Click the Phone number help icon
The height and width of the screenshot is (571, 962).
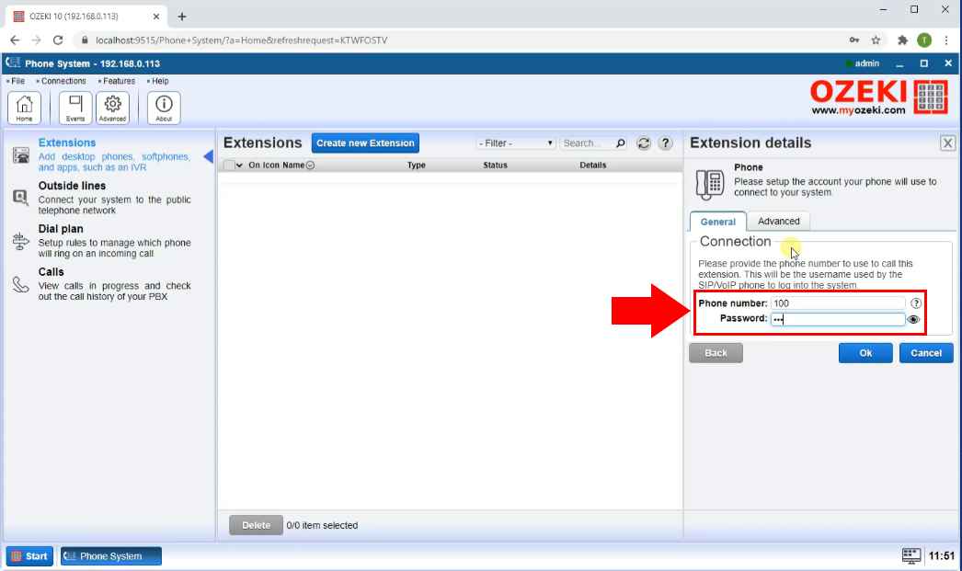pos(915,303)
